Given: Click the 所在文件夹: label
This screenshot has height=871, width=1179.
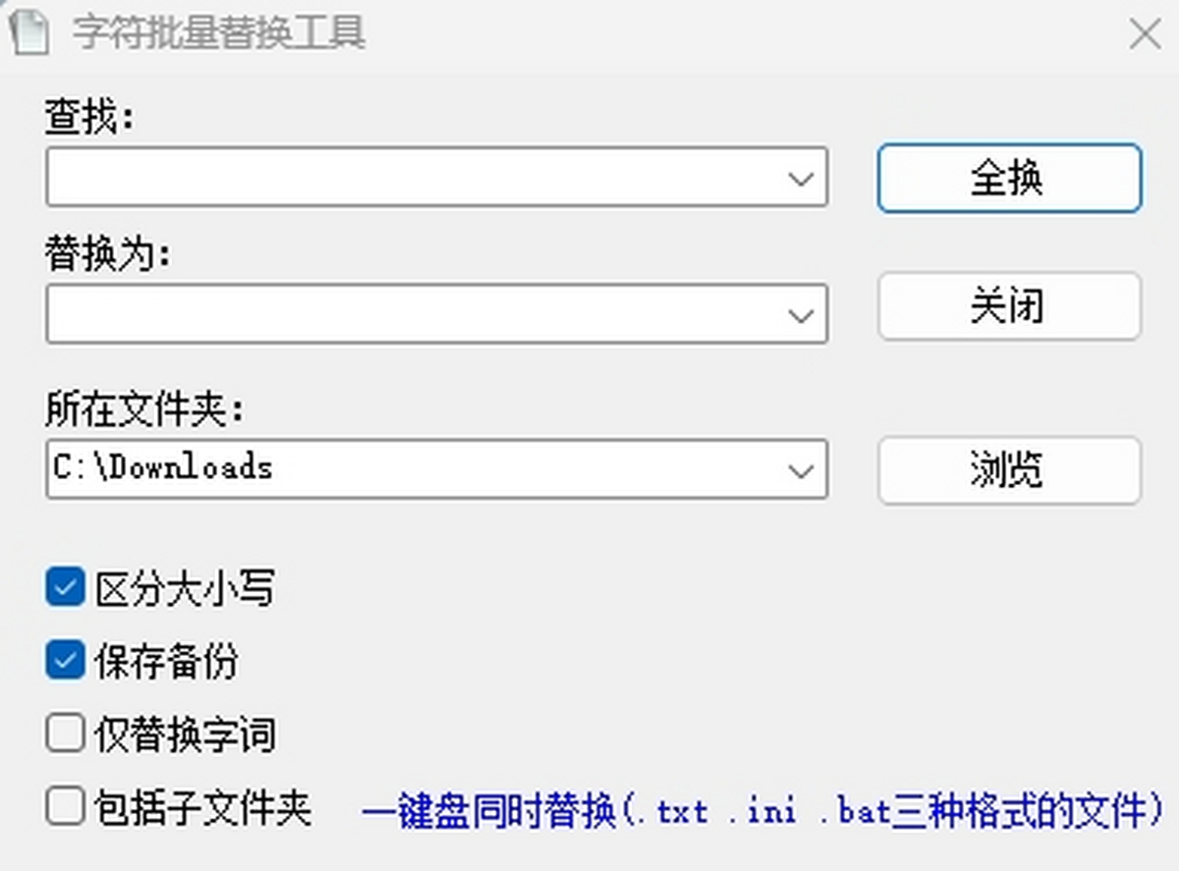Looking at the screenshot, I should pos(143,410).
